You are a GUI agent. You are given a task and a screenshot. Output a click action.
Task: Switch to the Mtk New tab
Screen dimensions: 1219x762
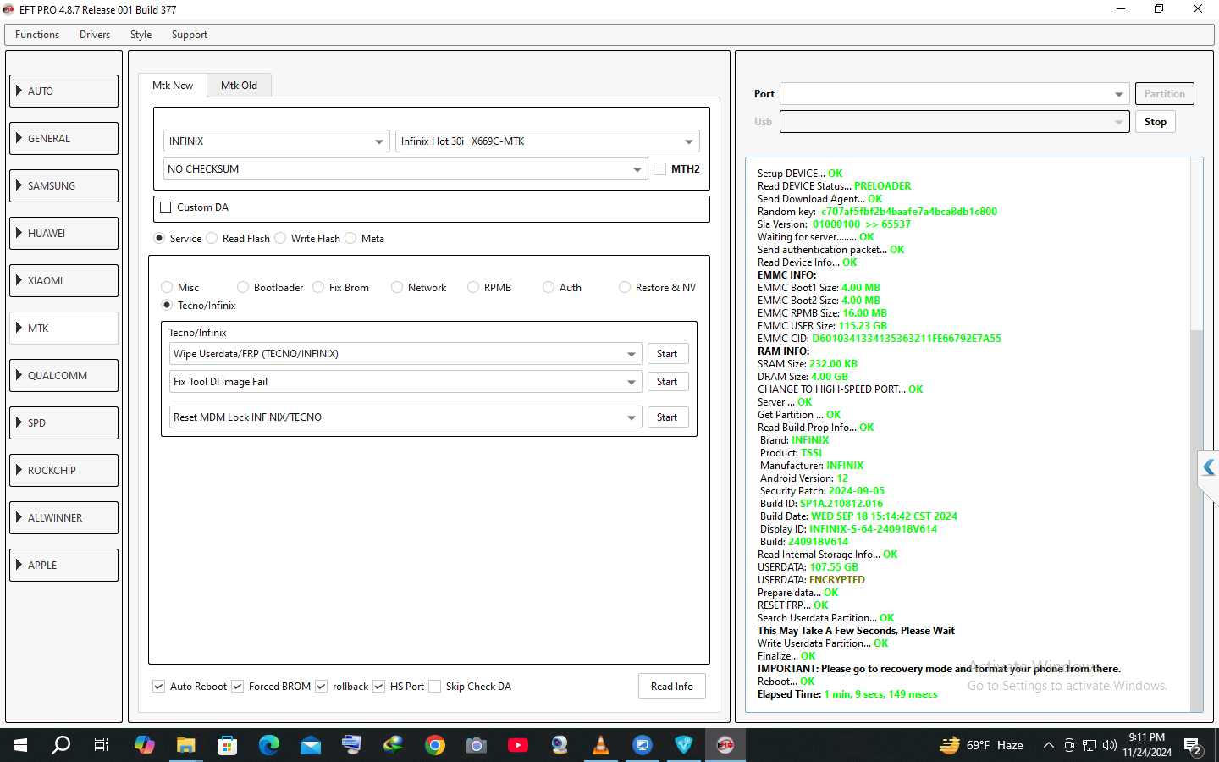pos(173,86)
